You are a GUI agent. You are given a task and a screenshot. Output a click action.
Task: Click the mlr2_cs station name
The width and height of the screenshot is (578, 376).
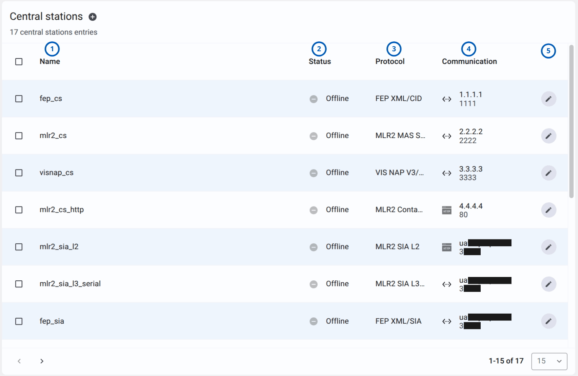[x=53, y=136]
